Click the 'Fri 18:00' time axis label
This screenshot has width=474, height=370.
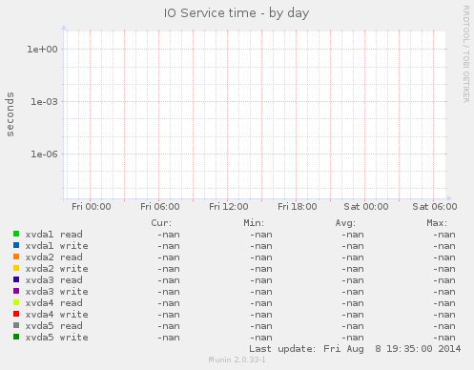[x=298, y=207]
